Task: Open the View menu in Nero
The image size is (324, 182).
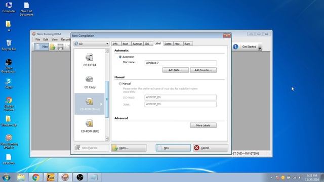Action: click(55, 39)
